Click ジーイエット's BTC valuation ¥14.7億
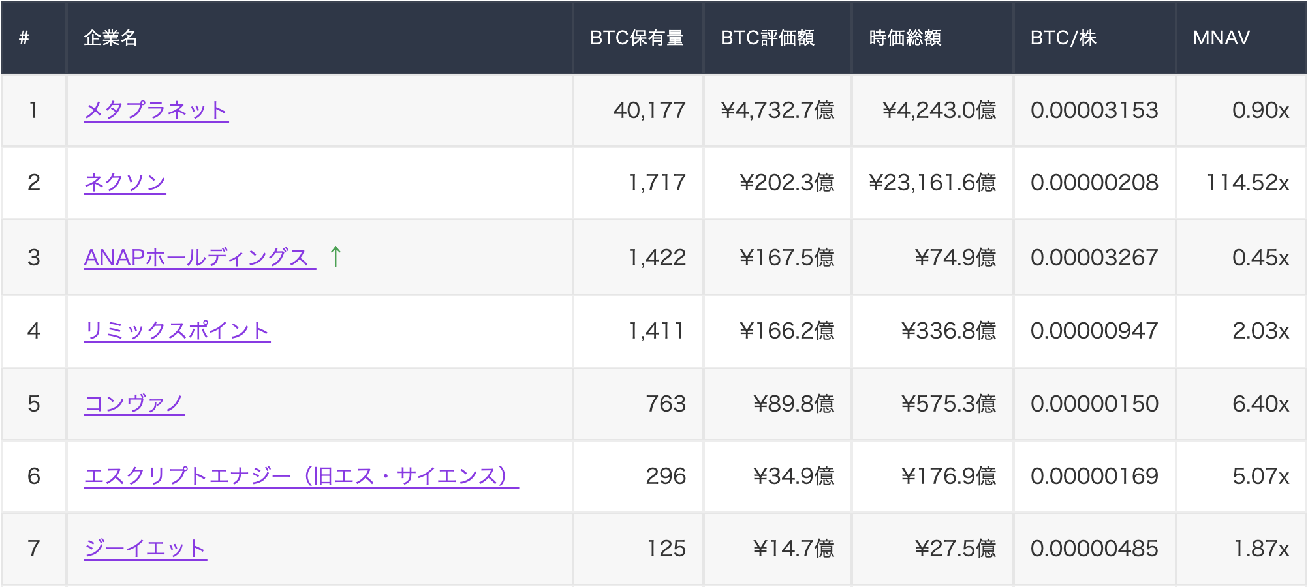Image resolution: width=1308 pixels, height=587 pixels. pos(794,549)
